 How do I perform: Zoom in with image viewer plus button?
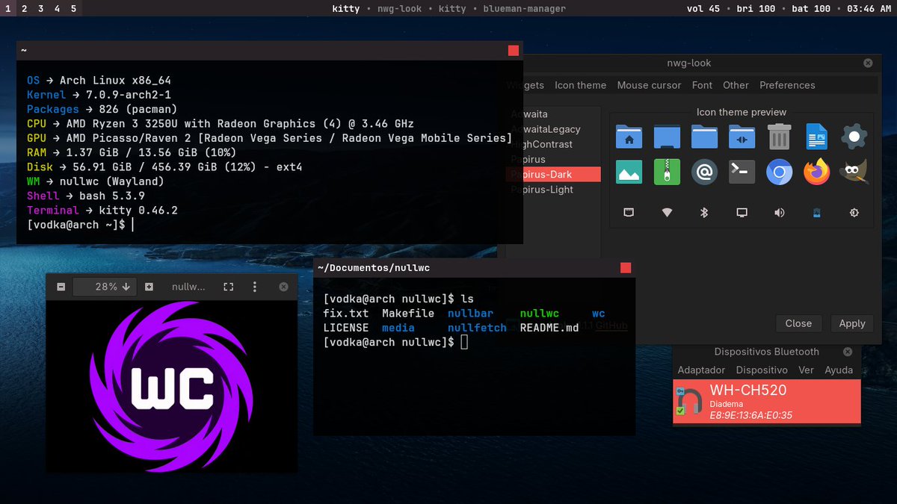pyautogui.click(x=149, y=287)
